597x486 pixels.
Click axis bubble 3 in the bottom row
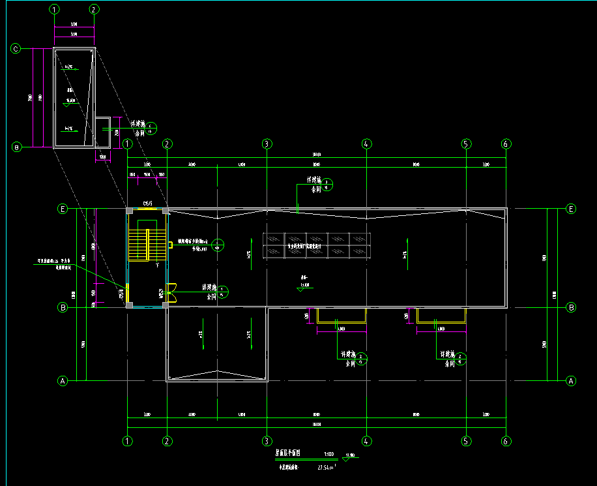coord(267,441)
